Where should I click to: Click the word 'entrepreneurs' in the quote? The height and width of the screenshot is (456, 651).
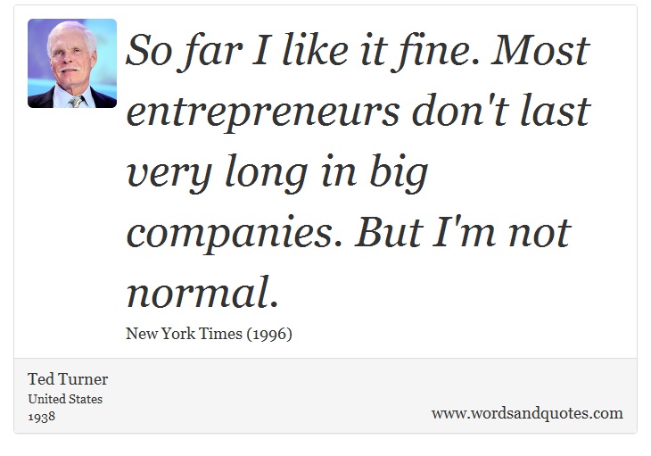point(263,112)
